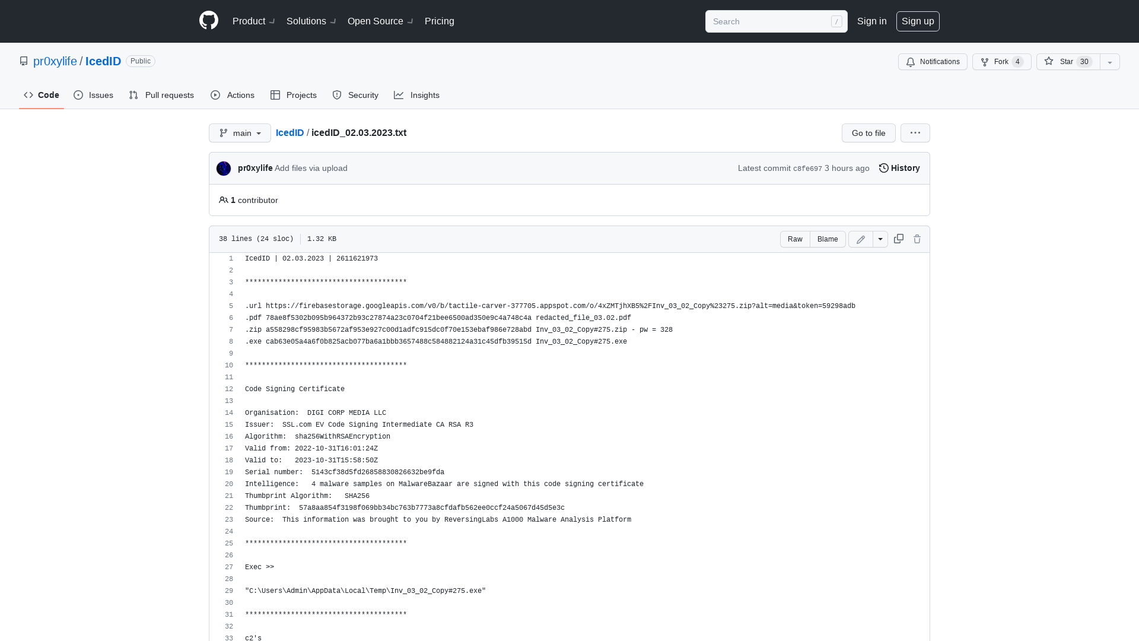
Task: Switch to the Projects tab
Action: (x=294, y=95)
